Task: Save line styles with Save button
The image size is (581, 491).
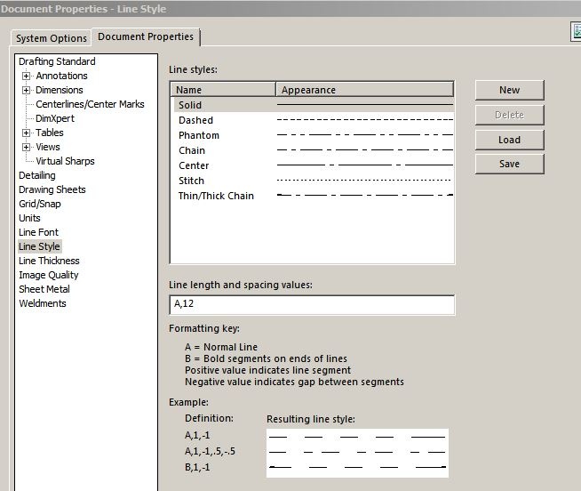Action: pyautogui.click(x=510, y=164)
